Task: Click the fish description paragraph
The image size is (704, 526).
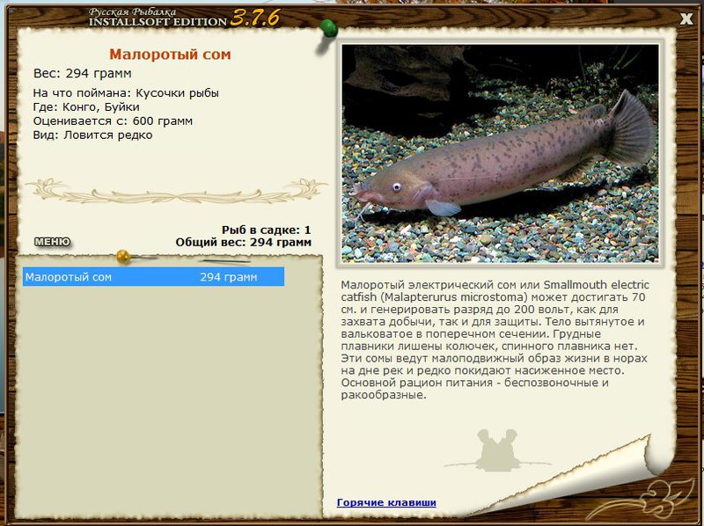Action: [x=495, y=340]
